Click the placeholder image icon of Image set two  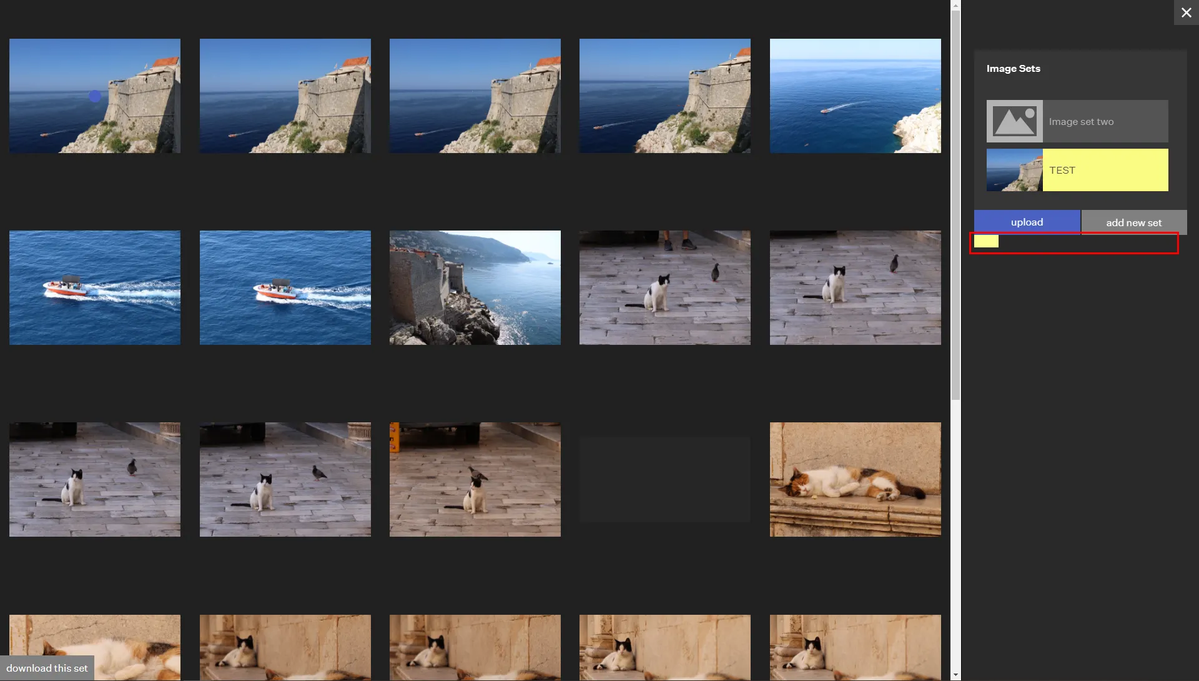[1014, 121]
